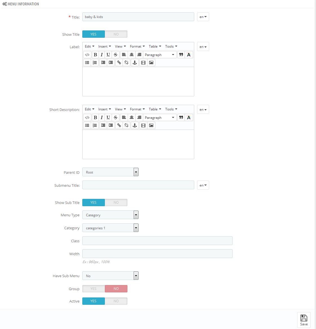Click the blockquote icon in Short Description editor
Screen dimensions: 316x329
pyautogui.click(x=181, y=117)
